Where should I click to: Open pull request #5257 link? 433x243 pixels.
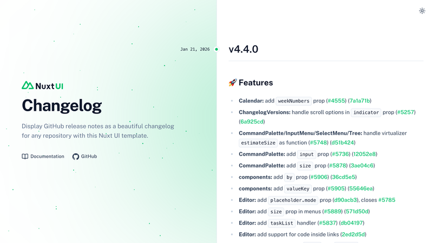[405, 112]
